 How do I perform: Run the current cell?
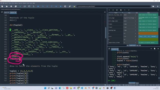click(x=25, y=6)
